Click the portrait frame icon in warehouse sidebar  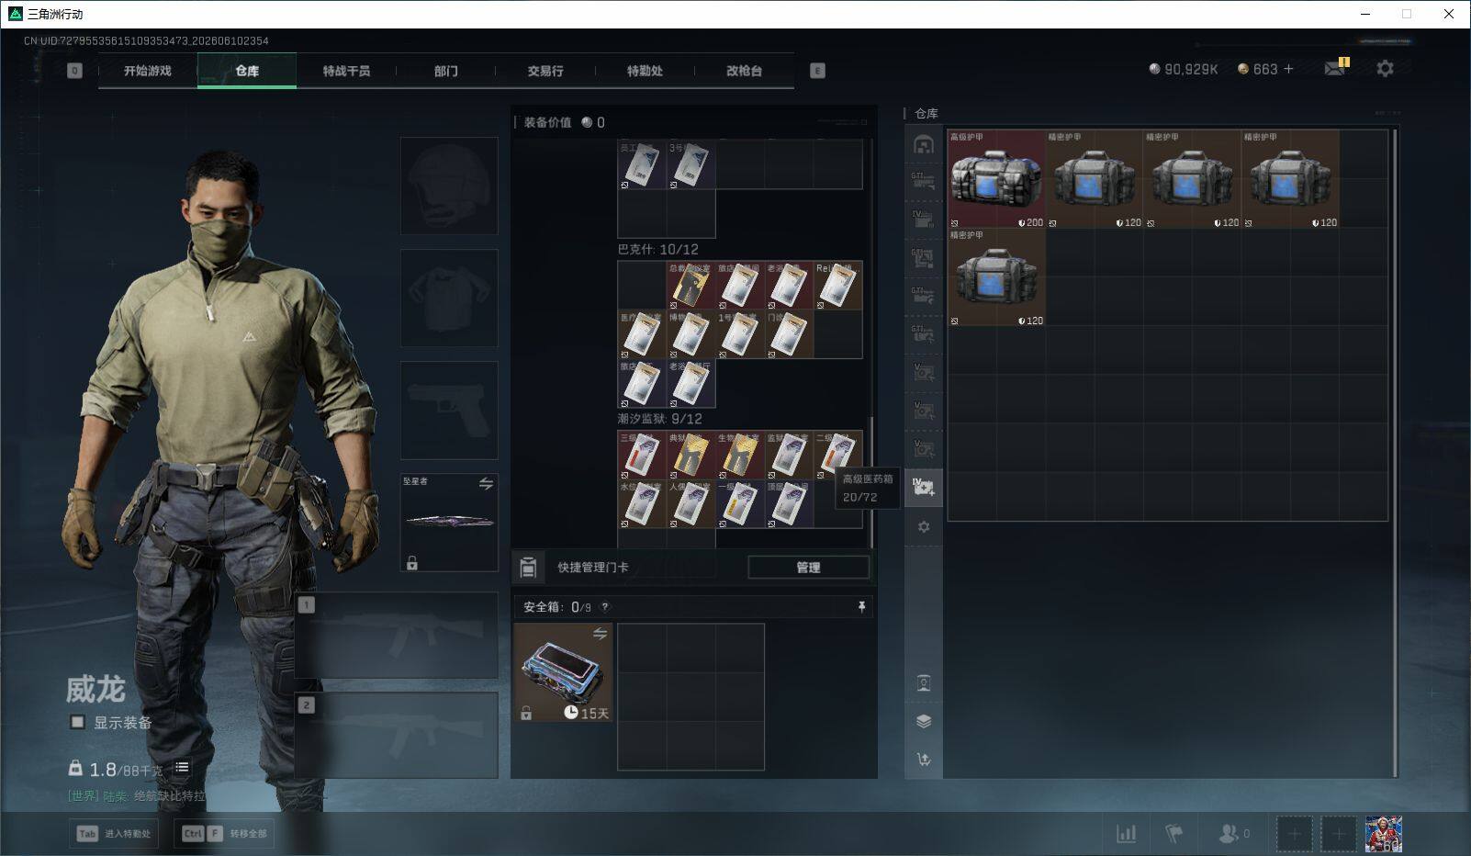(924, 682)
